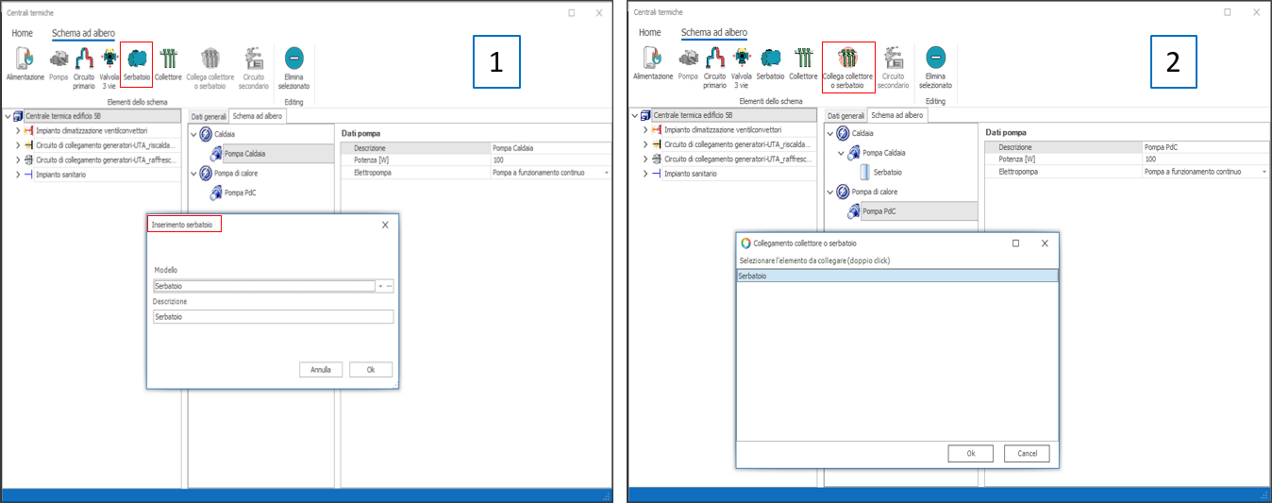The image size is (1272, 503).
Task: Open Modello dropdown arrow in Inserimento serbatoio
Action: coord(380,286)
